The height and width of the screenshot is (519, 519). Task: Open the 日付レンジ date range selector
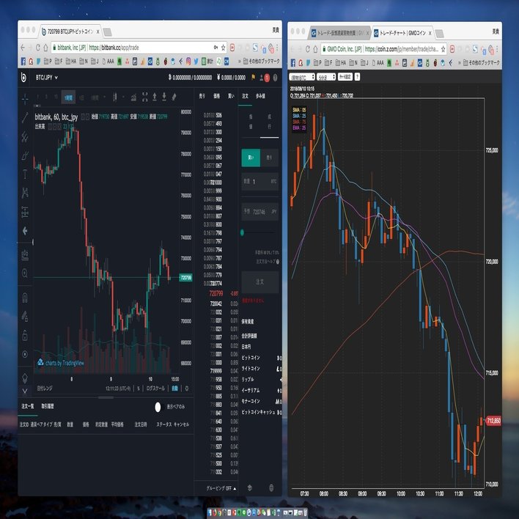point(45,389)
